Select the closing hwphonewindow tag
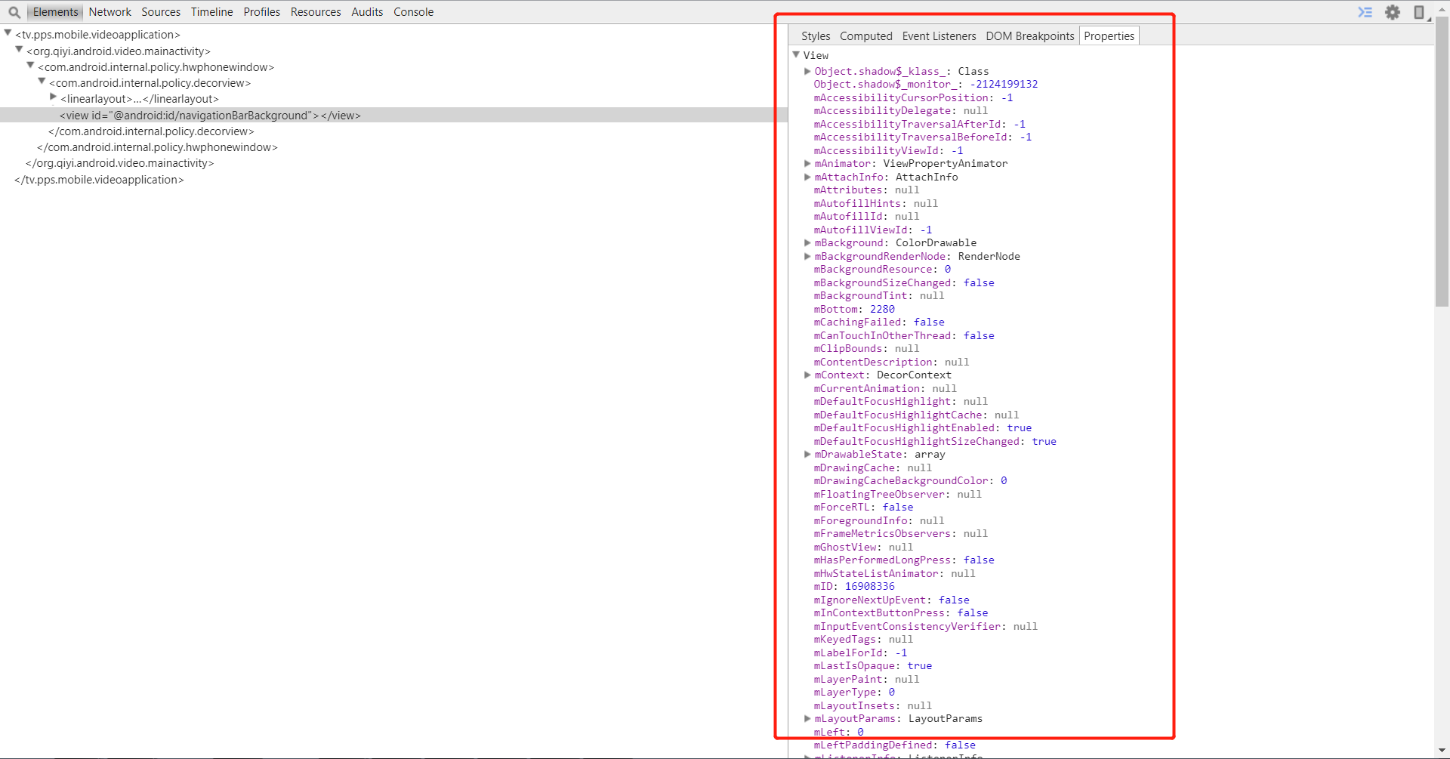The width and height of the screenshot is (1450, 759). coord(157,147)
